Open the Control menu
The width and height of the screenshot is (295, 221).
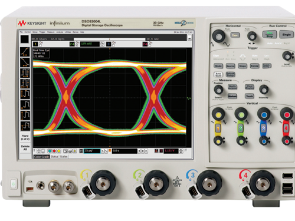28,32
